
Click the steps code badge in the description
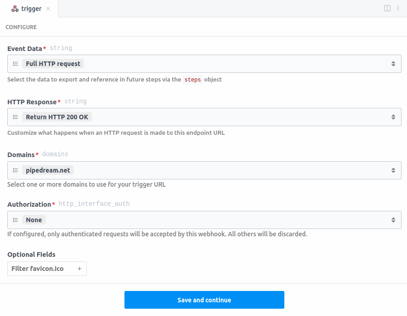pos(192,79)
